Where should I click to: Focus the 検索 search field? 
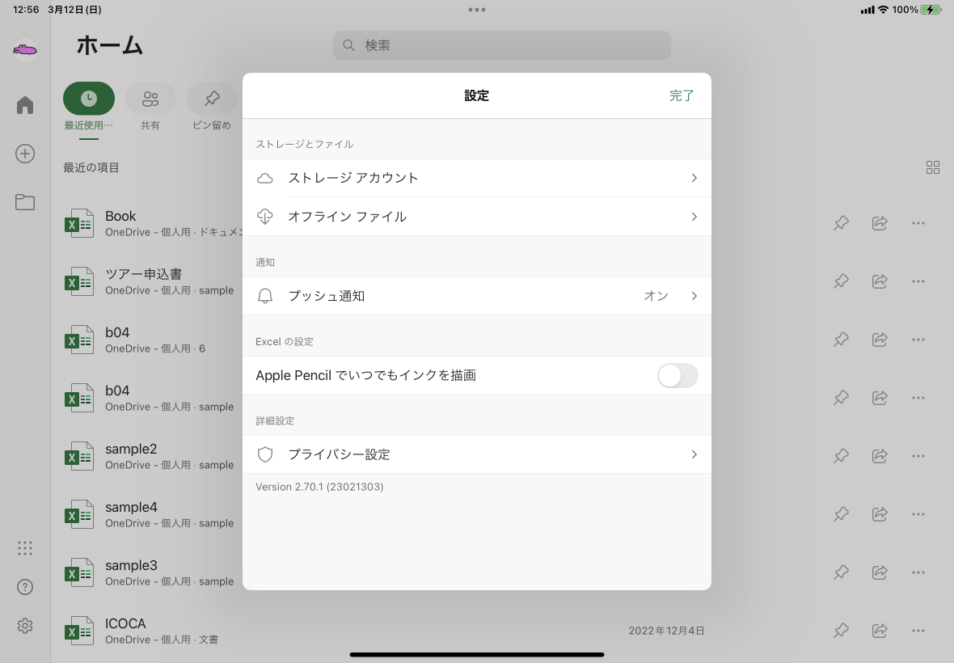(x=502, y=45)
